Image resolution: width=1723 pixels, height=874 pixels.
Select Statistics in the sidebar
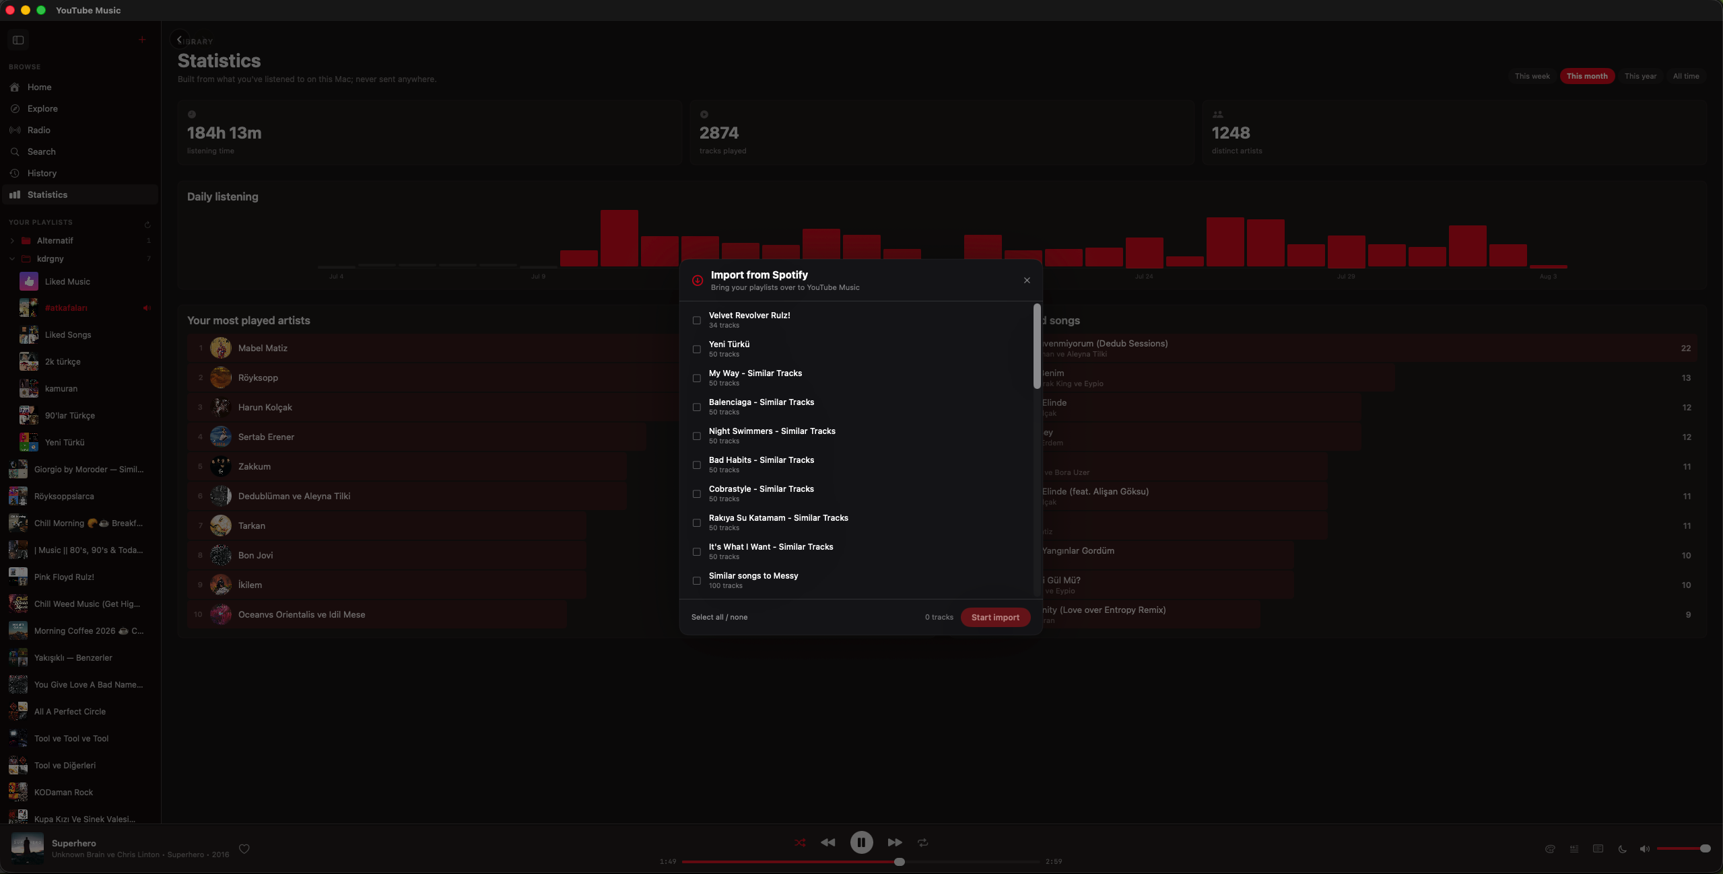tap(80, 194)
